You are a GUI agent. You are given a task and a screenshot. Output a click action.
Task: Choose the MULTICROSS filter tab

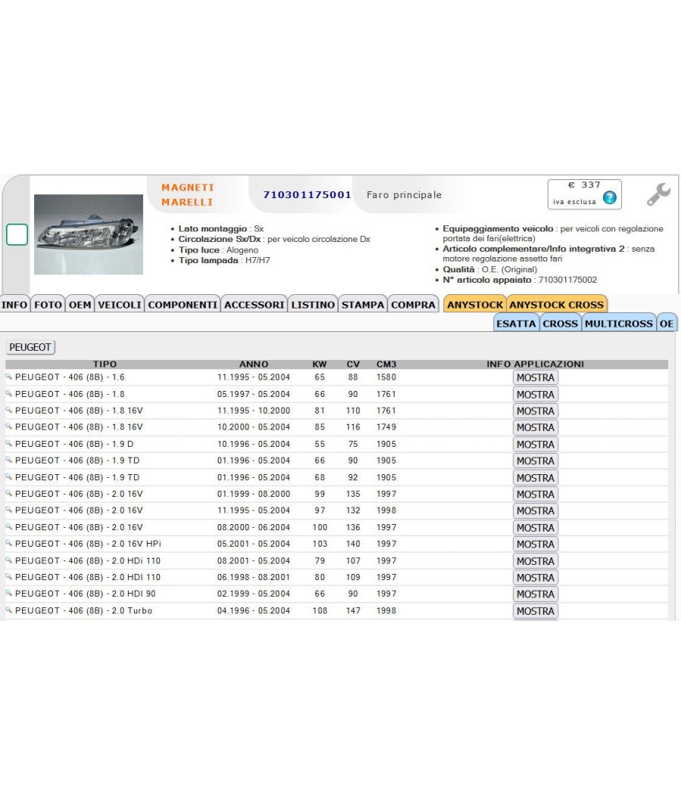coord(619,323)
